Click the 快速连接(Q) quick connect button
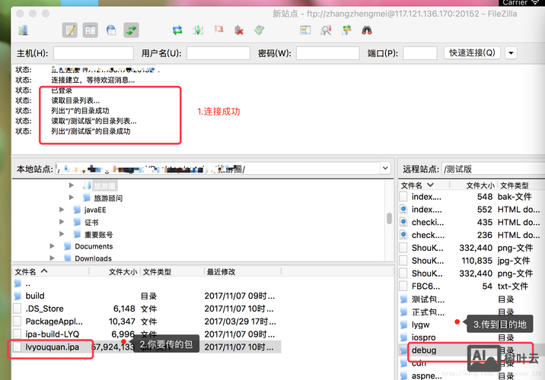 472,52
